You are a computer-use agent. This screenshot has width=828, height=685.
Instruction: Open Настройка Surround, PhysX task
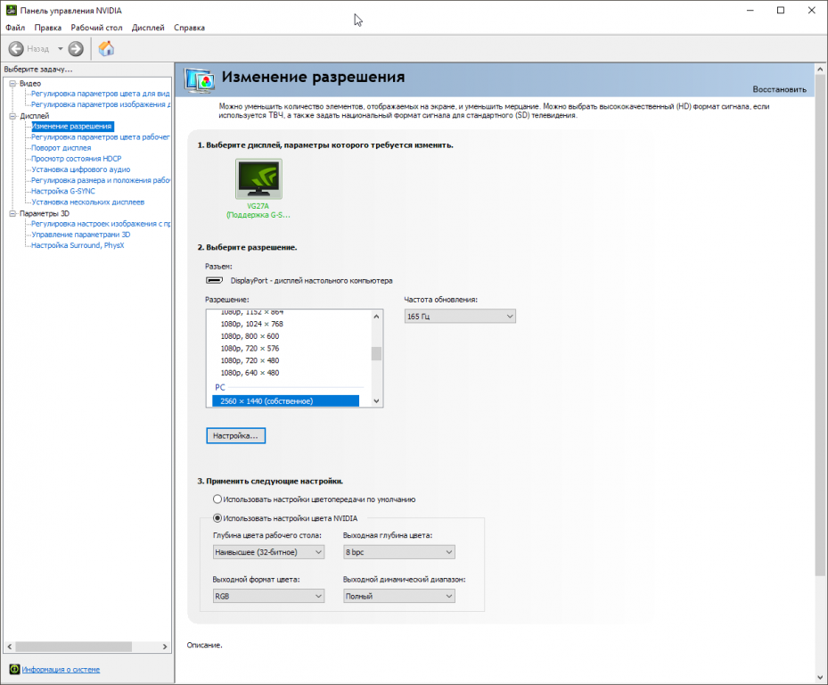(x=78, y=245)
